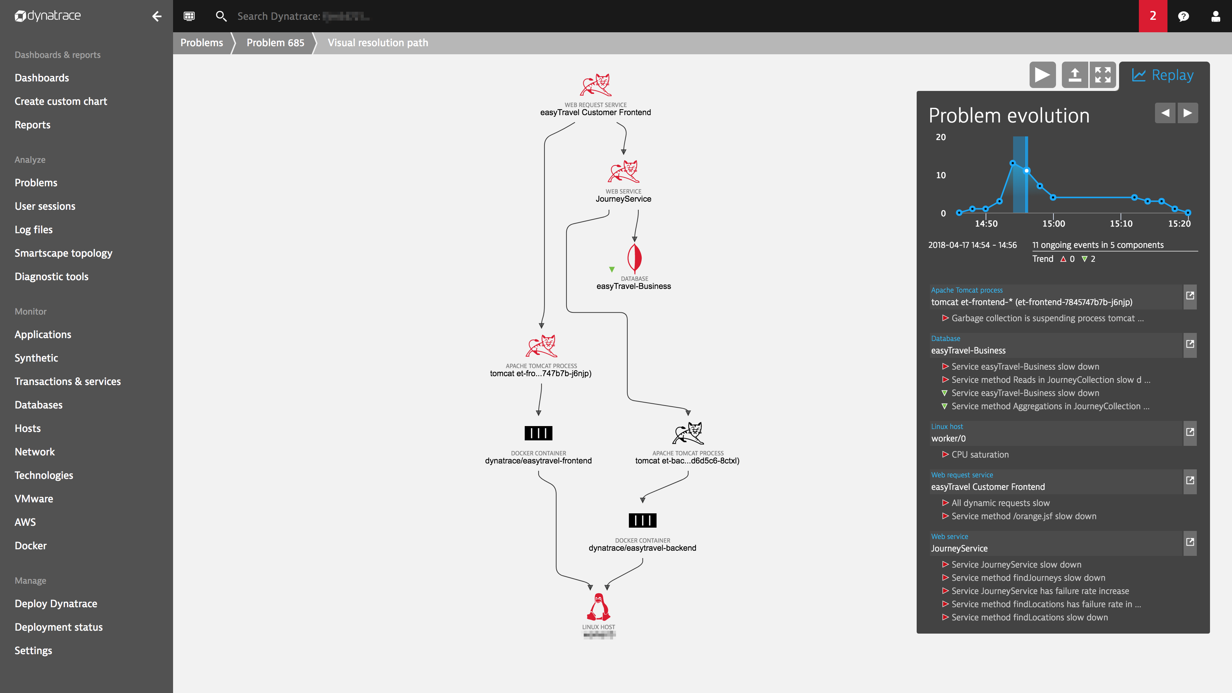The height and width of the screenshot is (693, 1232).
Task: Open the open-problems counter showing 2
Action: (1152, 16)
